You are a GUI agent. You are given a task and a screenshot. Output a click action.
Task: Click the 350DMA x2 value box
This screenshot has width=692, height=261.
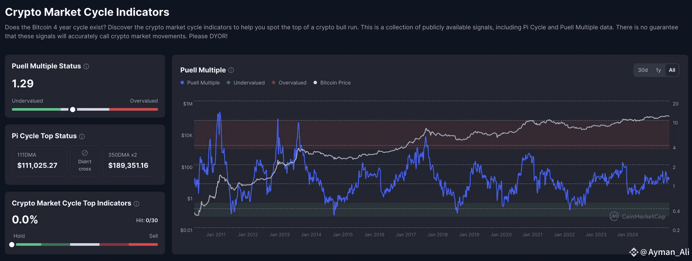[x=130, y=161]
